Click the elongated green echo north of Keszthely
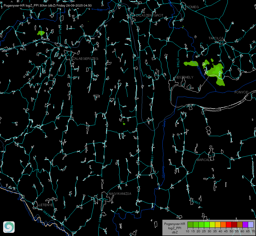Screen dimensions: 256x236 click(x=191, y=63)
